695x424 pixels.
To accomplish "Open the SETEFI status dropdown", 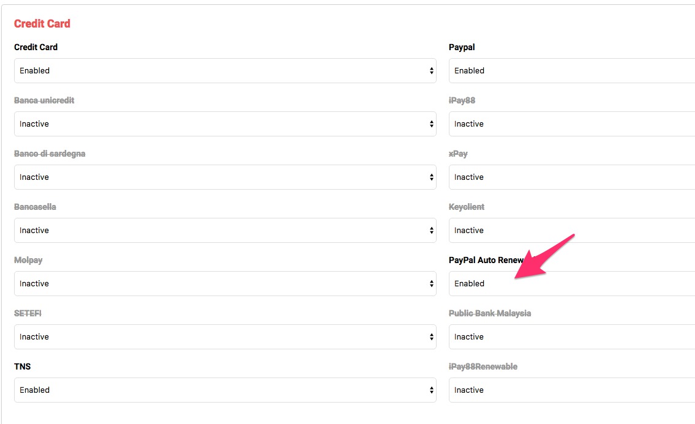I will pos(225,337).
